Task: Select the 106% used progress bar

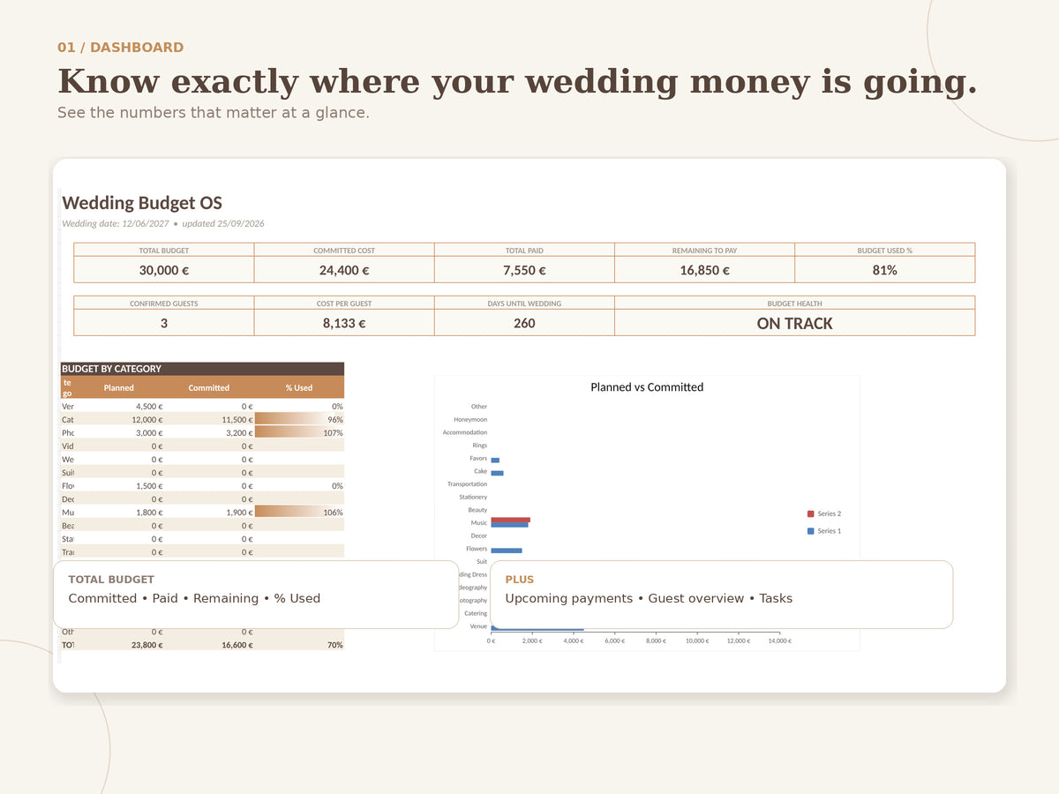Action: tap(299, 513)
